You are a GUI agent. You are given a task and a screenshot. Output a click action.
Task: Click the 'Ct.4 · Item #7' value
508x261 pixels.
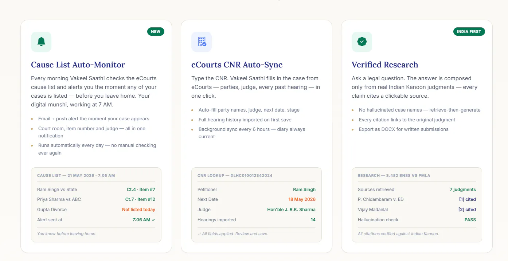[x=141, y=190]
